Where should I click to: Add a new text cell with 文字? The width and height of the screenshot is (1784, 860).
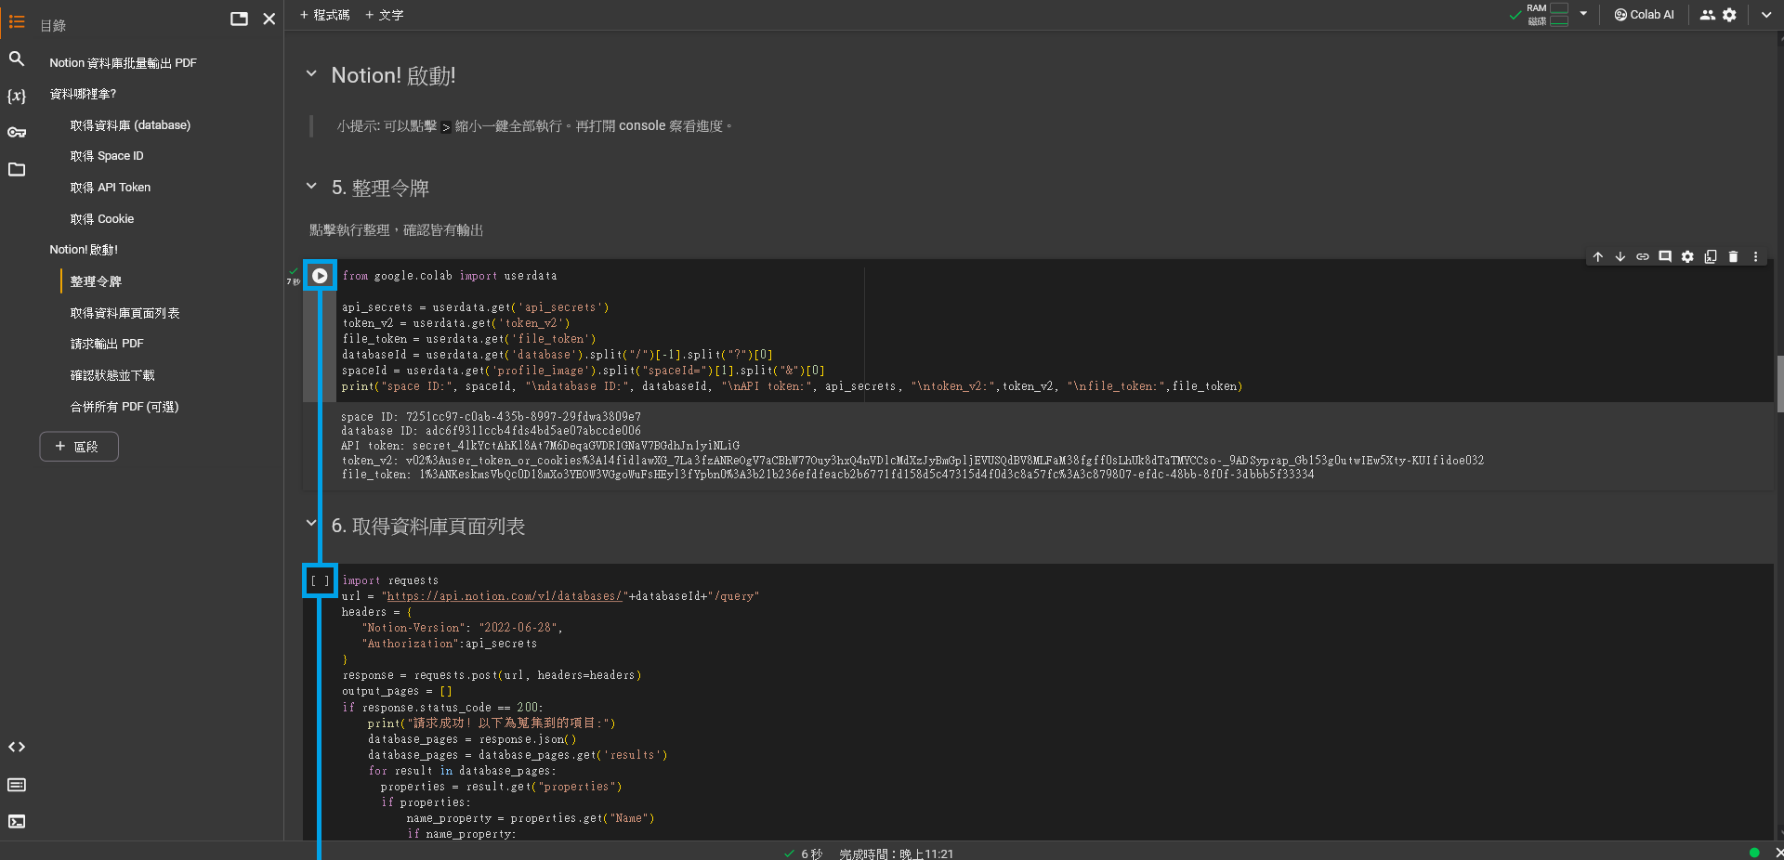tap(384, 15)
